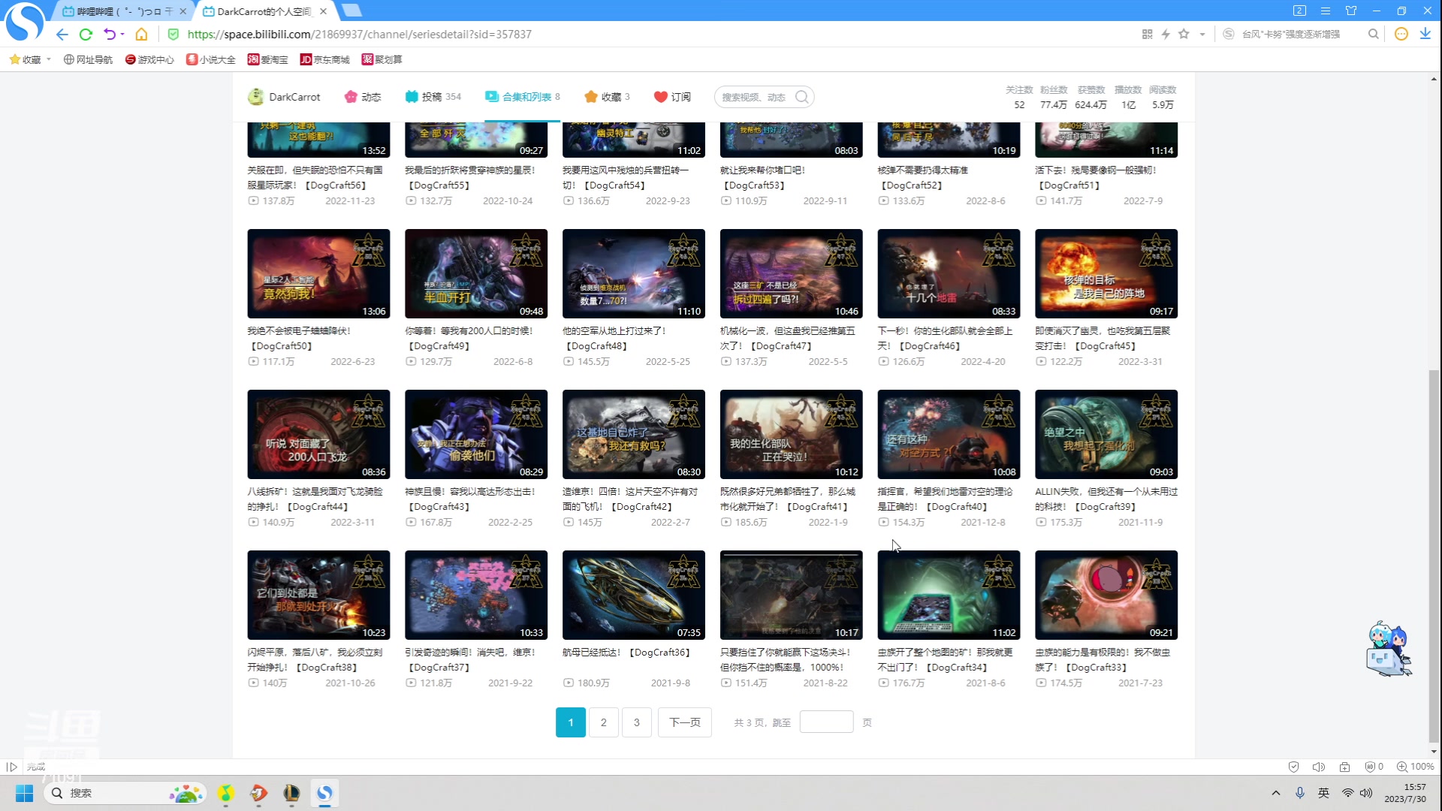Open the skin (shirt) icon in title bar
This screenshot has height=811, width=1442.
(1351, 11)
